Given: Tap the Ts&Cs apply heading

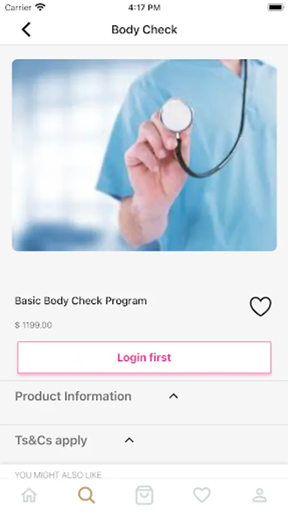Looking at the screenshot, I should tap(51, 440).
